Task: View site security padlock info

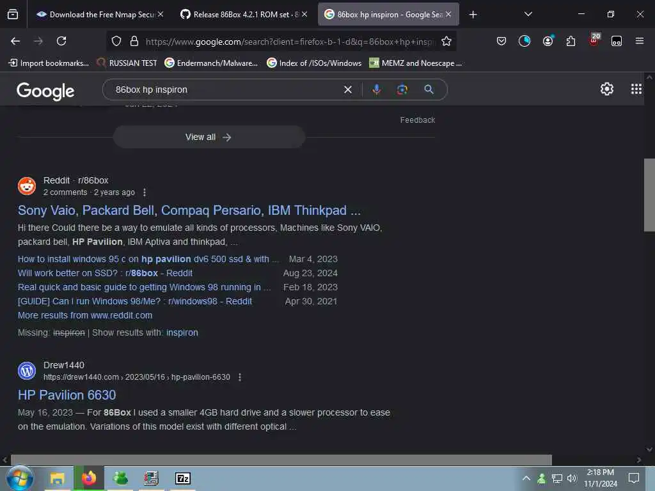Action: tap(134, 41)
